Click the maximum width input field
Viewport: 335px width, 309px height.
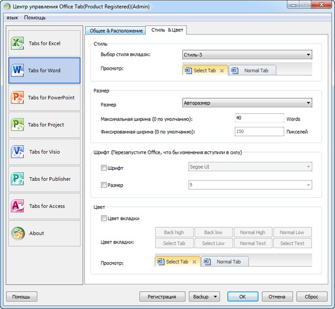260,118
